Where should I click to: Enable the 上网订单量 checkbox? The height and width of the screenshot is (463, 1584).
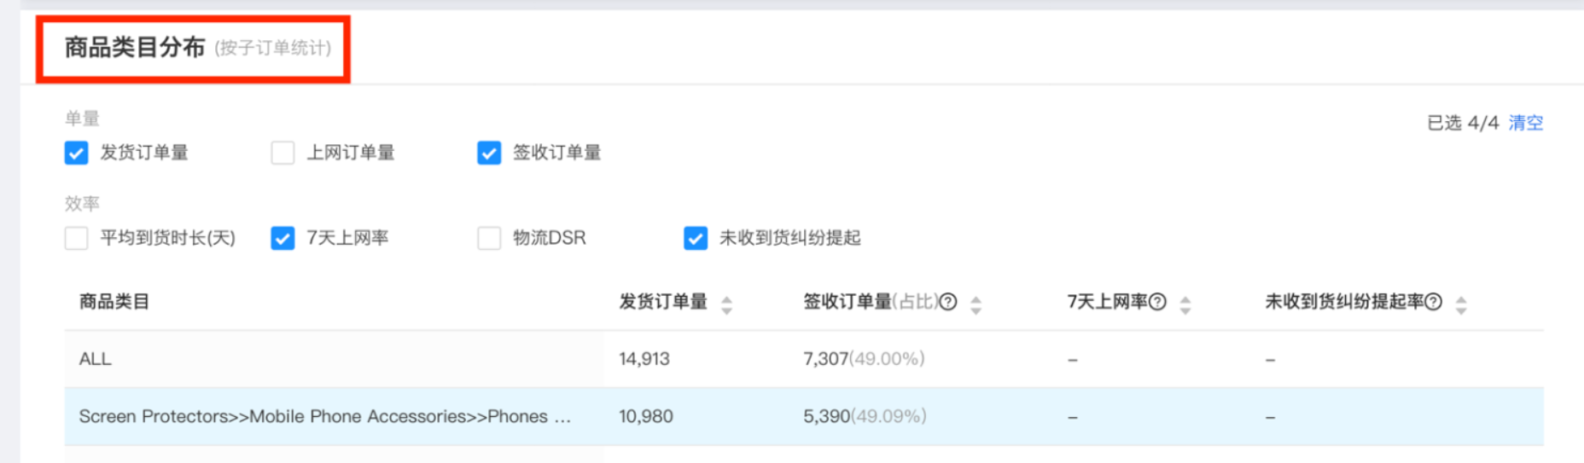click(x=282, y=153)
